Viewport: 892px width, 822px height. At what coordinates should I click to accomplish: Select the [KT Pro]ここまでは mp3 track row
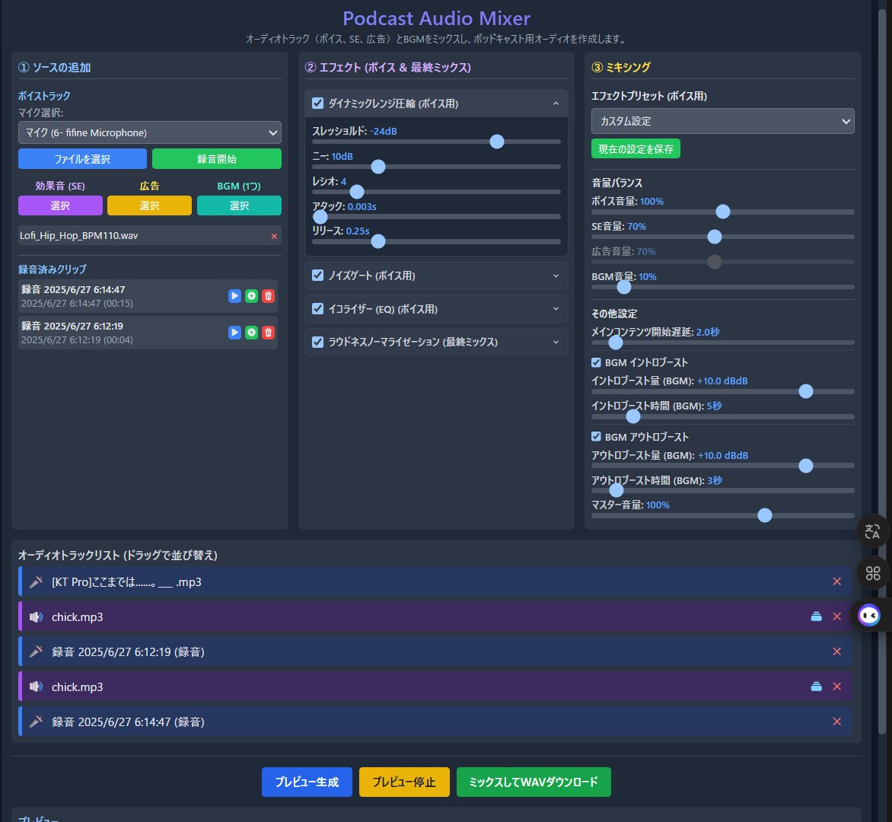pyautogui.click(x=435, y=581)
